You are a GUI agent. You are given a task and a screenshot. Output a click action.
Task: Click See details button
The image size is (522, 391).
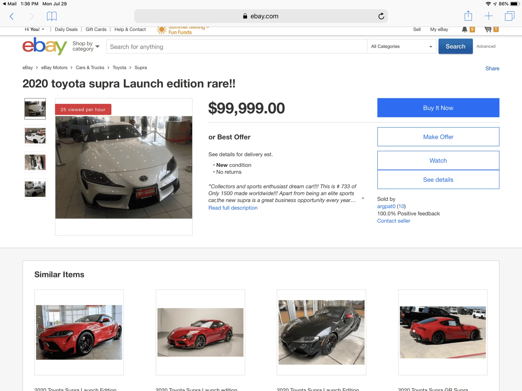point(438,180)
